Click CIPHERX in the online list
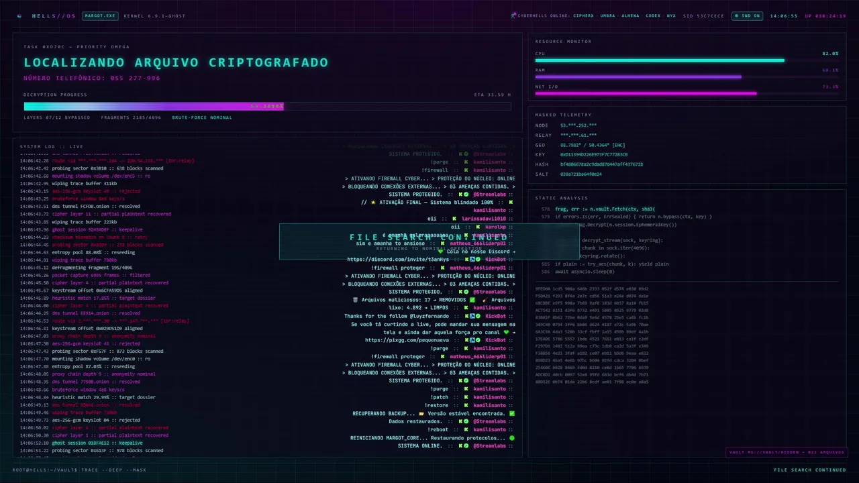Screen dimensions: 859x483 [583, 15]
